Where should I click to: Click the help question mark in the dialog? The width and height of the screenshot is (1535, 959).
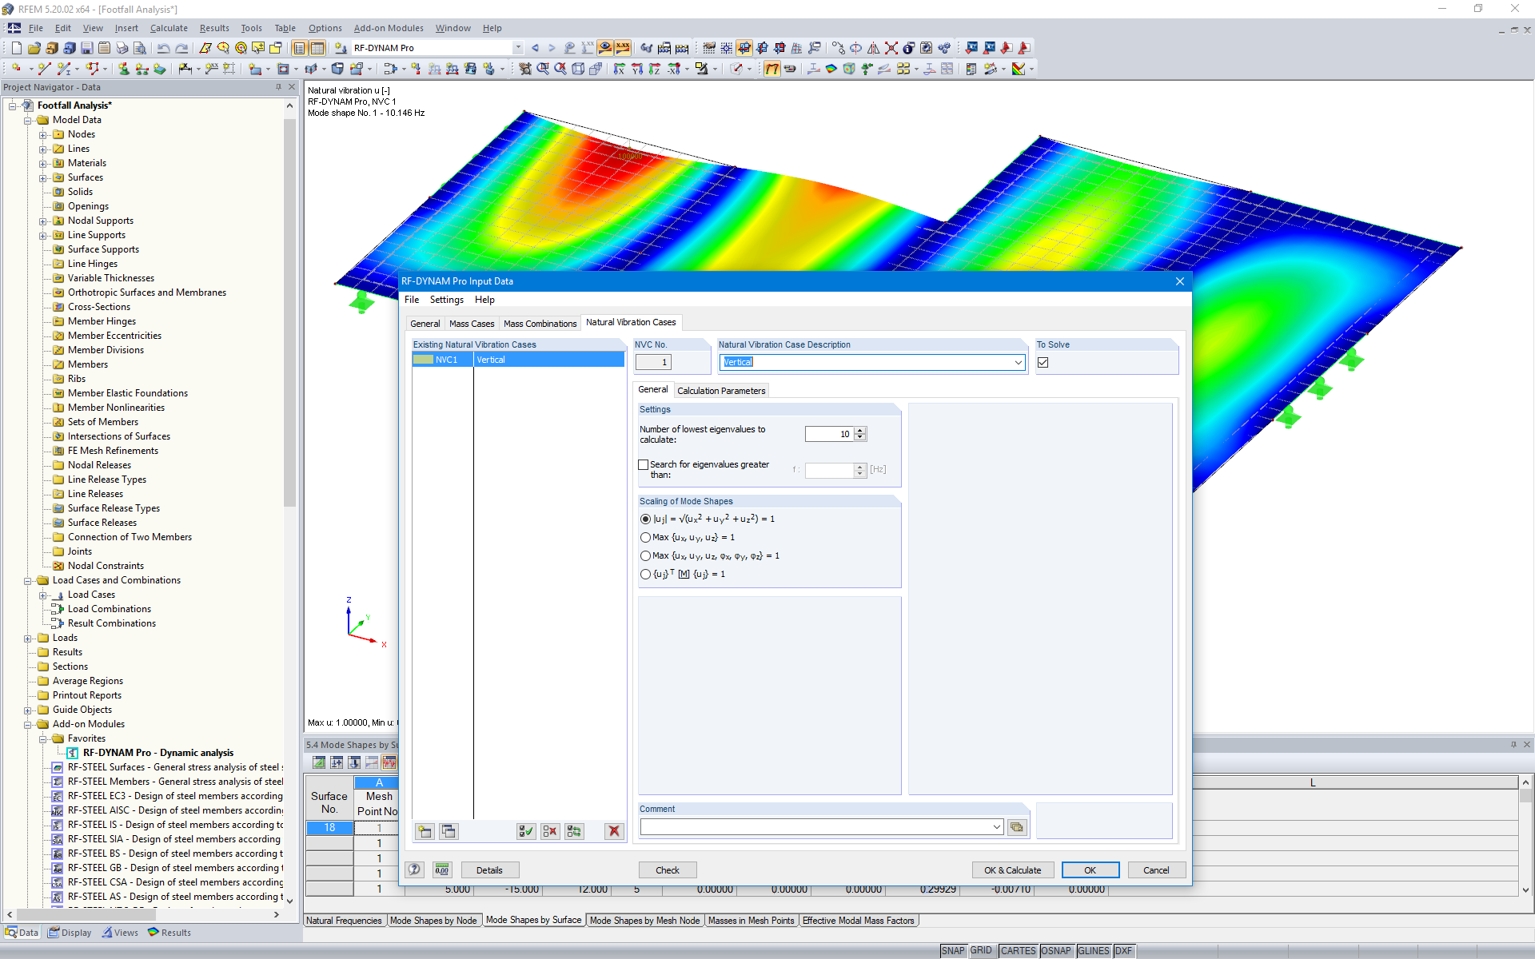[414, 869]
